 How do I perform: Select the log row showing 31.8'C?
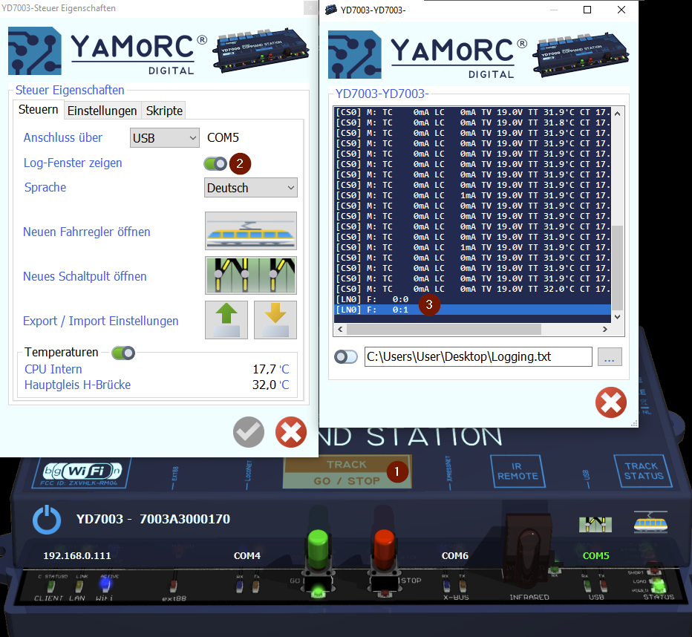[x=472, y=122]
